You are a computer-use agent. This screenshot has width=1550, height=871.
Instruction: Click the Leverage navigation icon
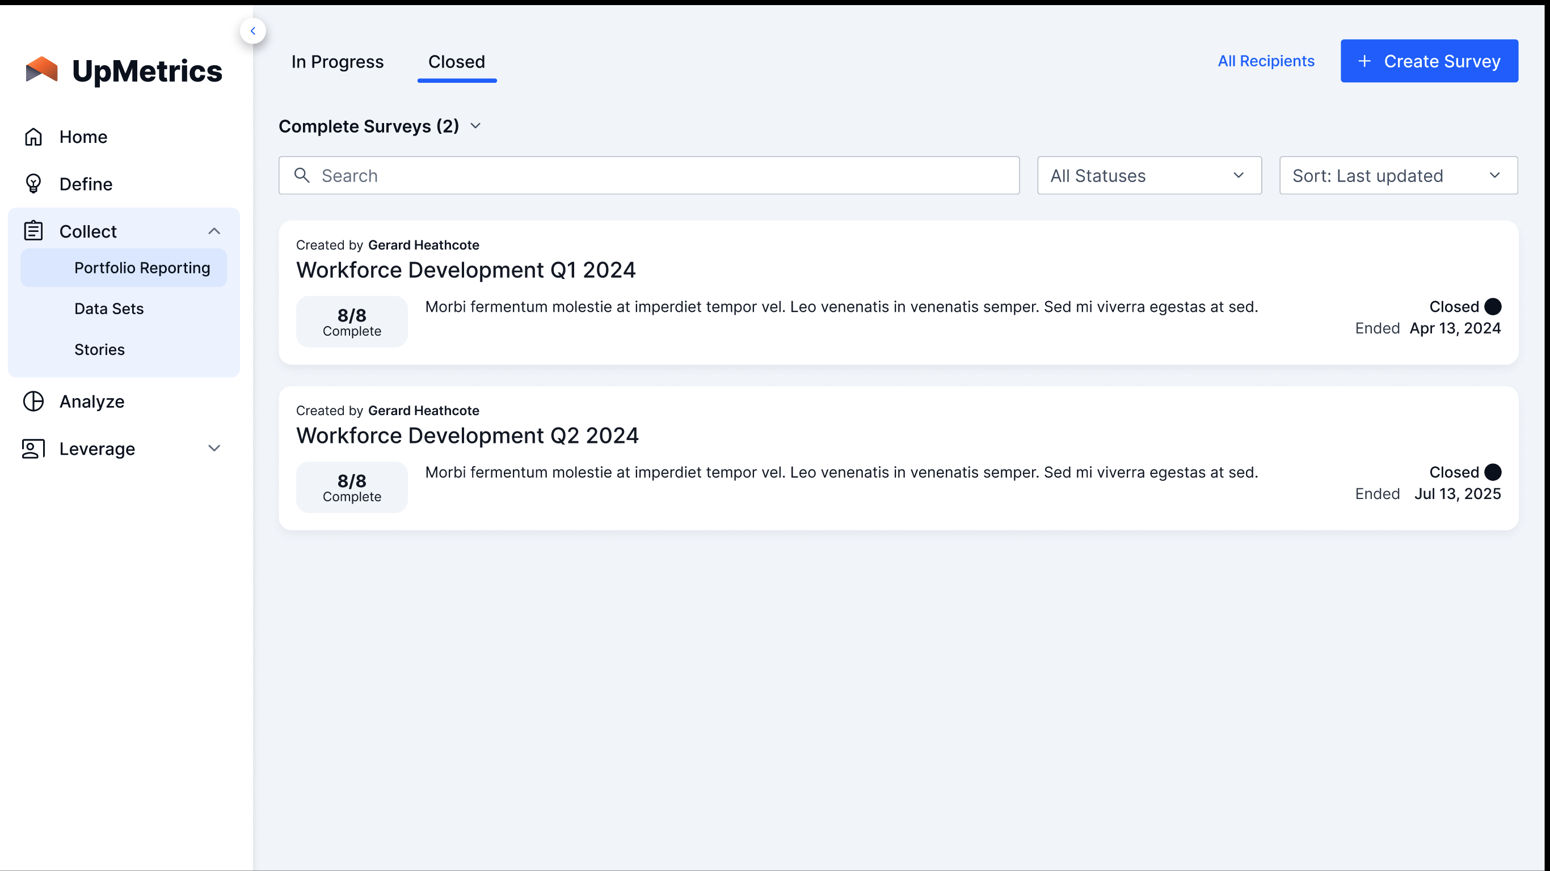coord(33,449)
